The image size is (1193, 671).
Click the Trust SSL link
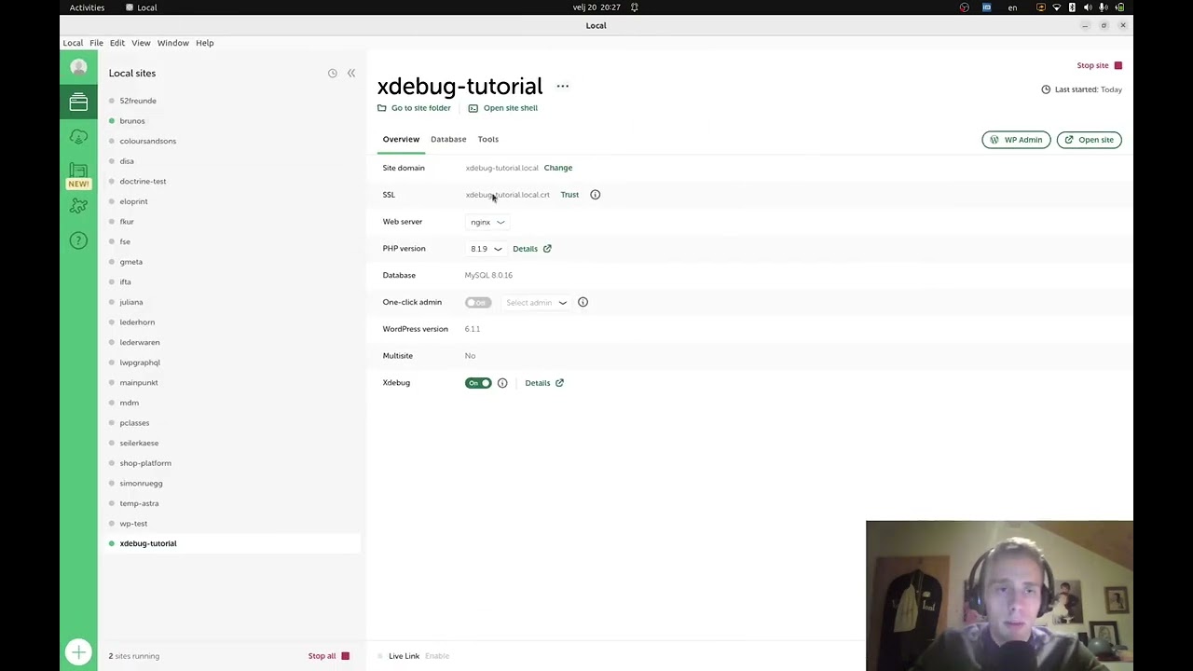click(569, 195)
